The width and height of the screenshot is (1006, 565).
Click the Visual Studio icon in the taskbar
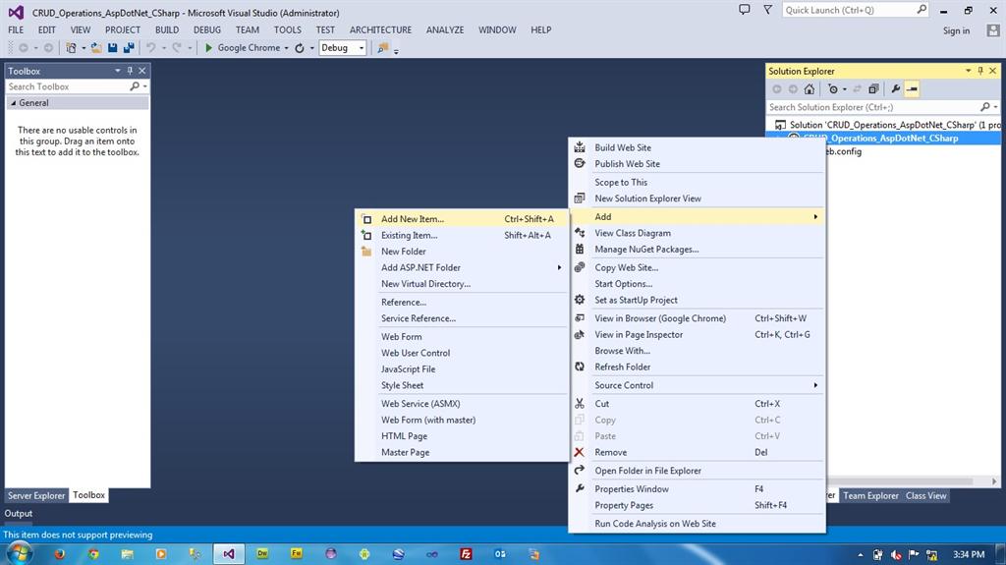[228, 553]
